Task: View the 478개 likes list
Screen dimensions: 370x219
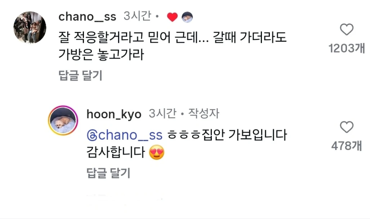Action: [347, 146]
